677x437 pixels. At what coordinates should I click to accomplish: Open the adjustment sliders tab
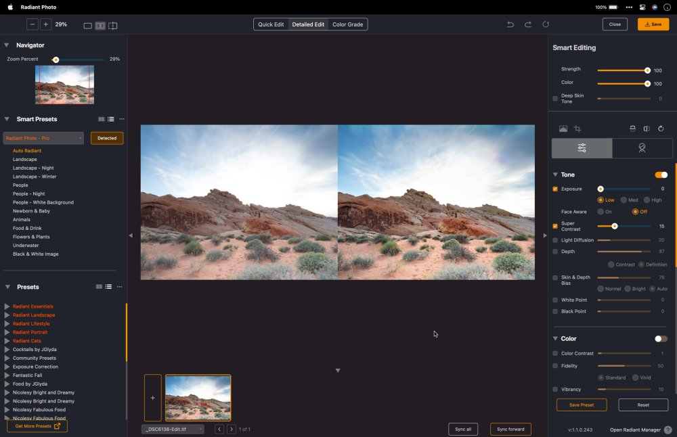(582, 148)
